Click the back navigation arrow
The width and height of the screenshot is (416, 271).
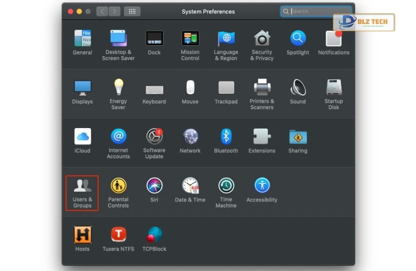[x=102, y=11]
